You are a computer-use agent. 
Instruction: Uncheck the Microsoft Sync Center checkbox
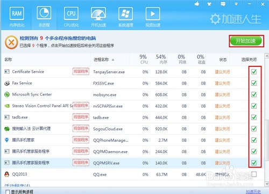coord(254,94)
